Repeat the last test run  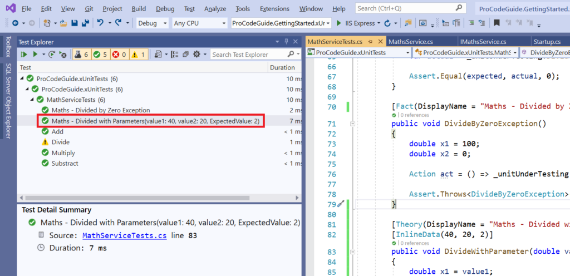[x=52, y=55]
